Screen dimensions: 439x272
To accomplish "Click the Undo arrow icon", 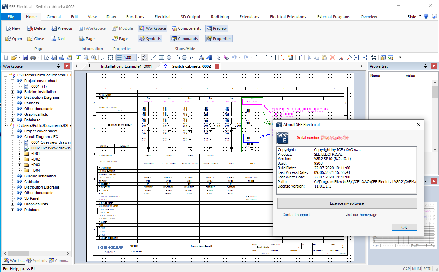I will (x=234, y=57).
